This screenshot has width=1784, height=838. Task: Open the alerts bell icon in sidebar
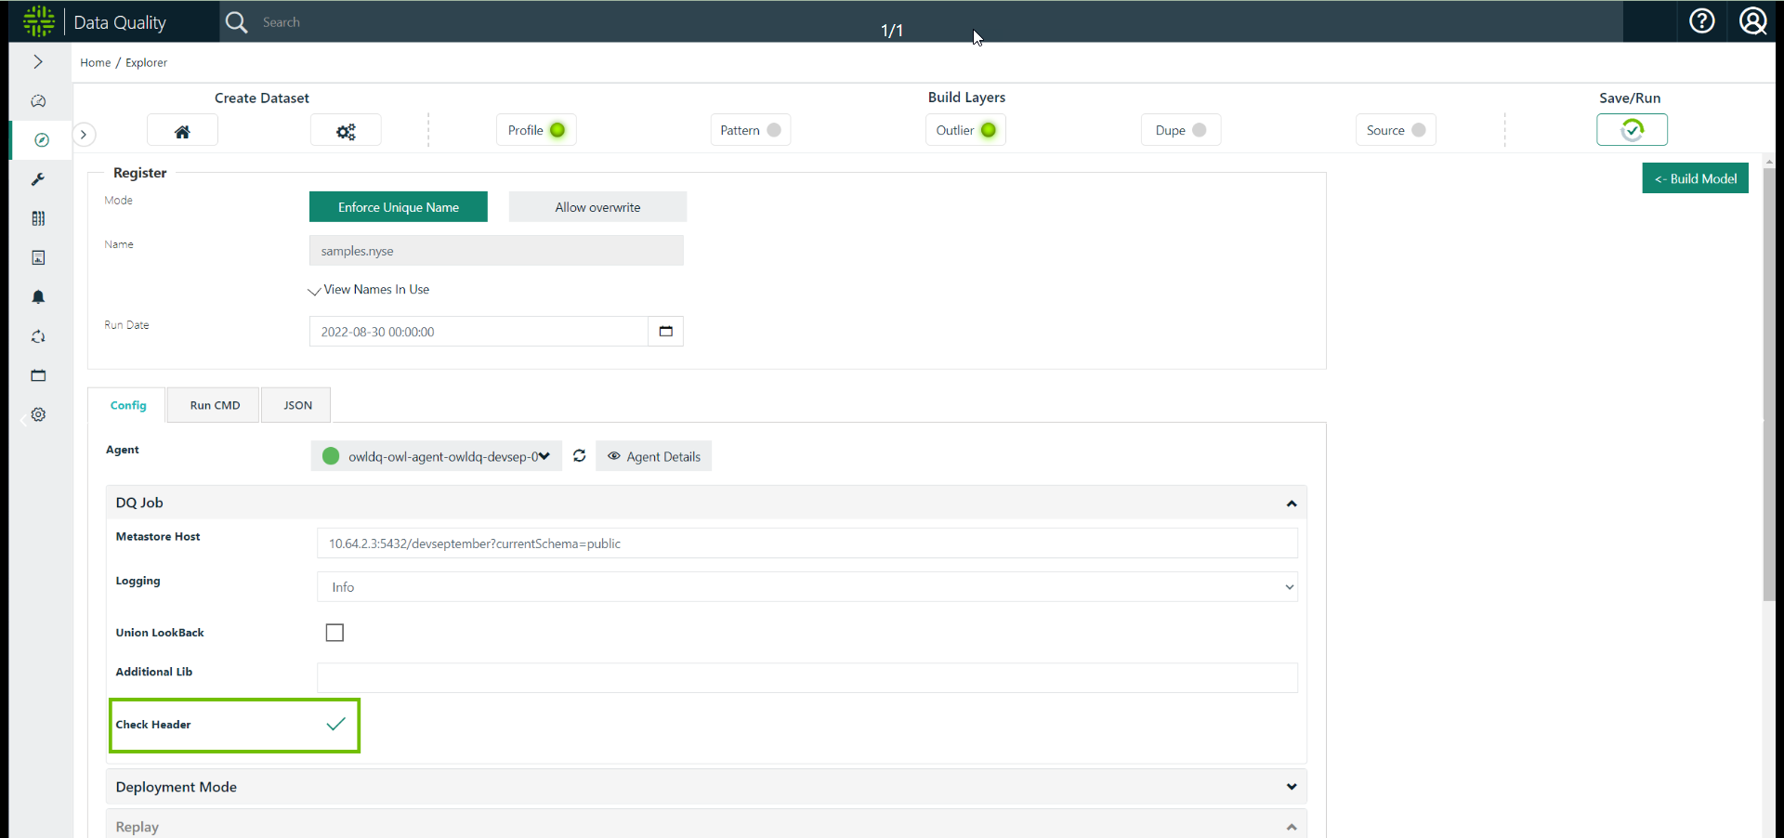click(x=38, y=297)
